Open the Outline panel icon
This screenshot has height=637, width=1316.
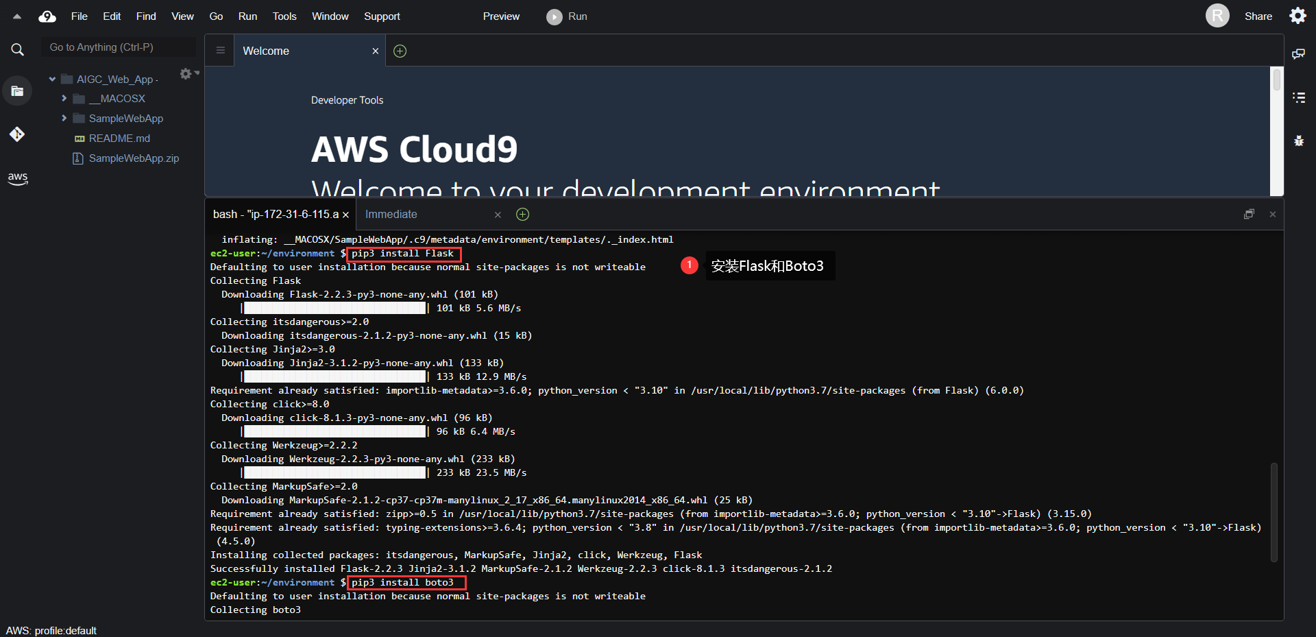(x=1298, y=97)
